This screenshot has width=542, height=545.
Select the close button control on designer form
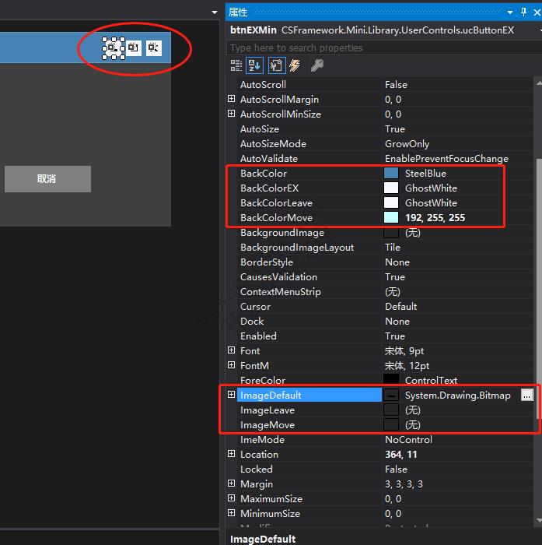pos(153,48)
